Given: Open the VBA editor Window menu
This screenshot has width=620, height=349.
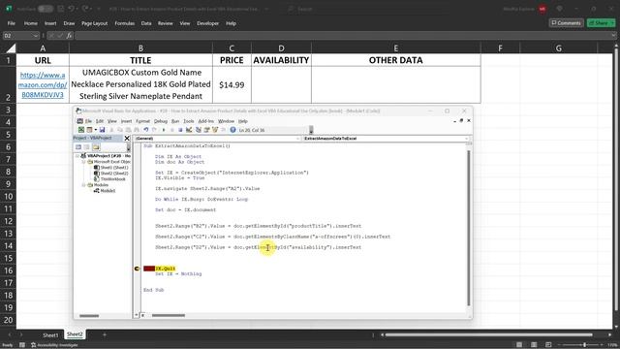Looking at the screenshot, I should tap(226, 121).
